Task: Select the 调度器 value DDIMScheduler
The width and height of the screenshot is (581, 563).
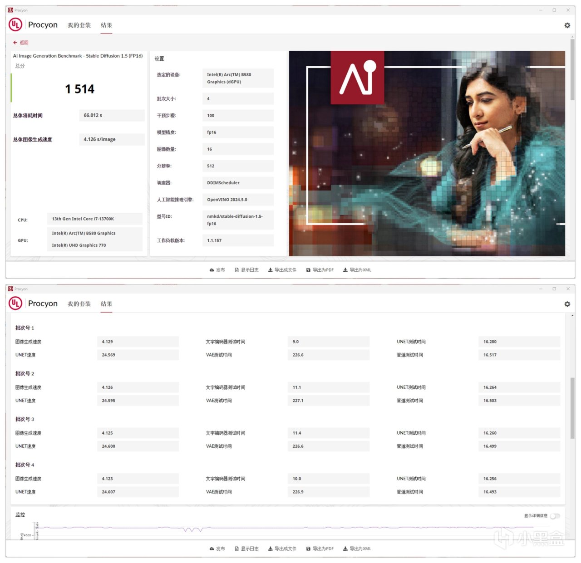Action: [x=238, y=182]
